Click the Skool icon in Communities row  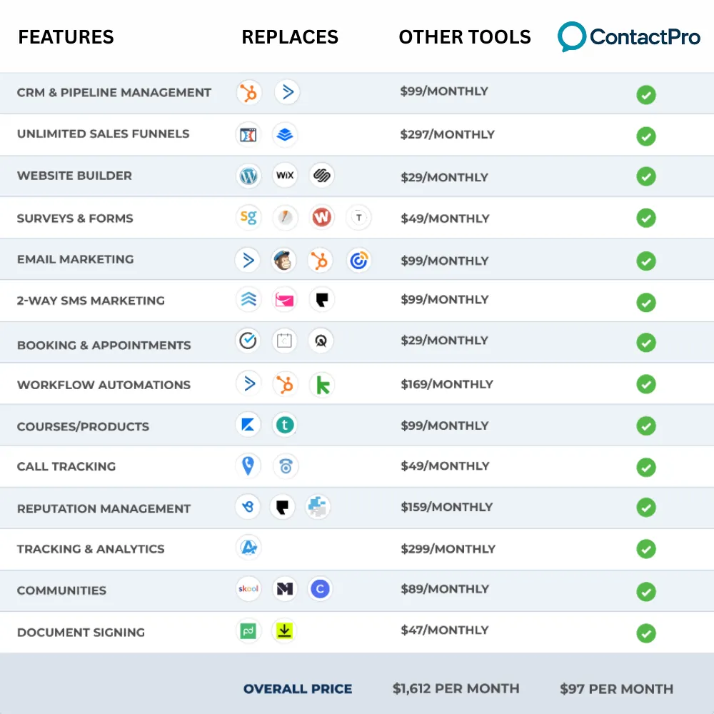click(x=248, y=589)
